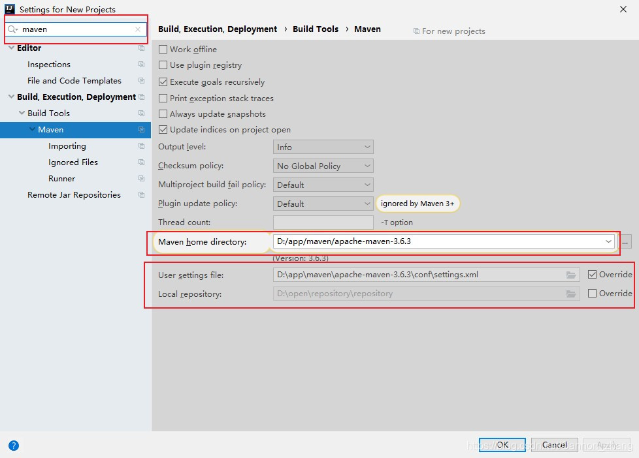The height and width of the screenshot is (458, 639).
Task: Collapse the Build Tools node arrow
Action: click(22, 113)
